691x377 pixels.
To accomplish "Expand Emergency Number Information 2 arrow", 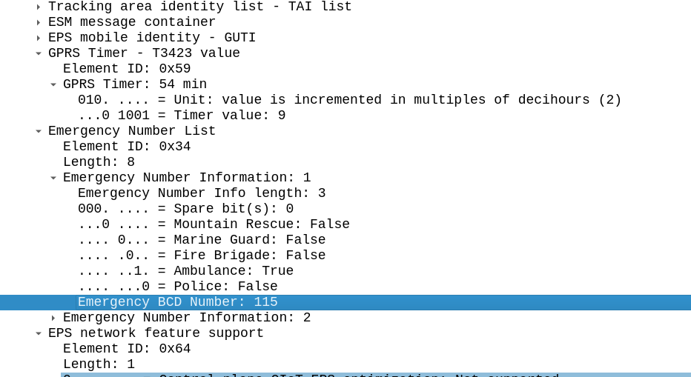I will point(53,318).
